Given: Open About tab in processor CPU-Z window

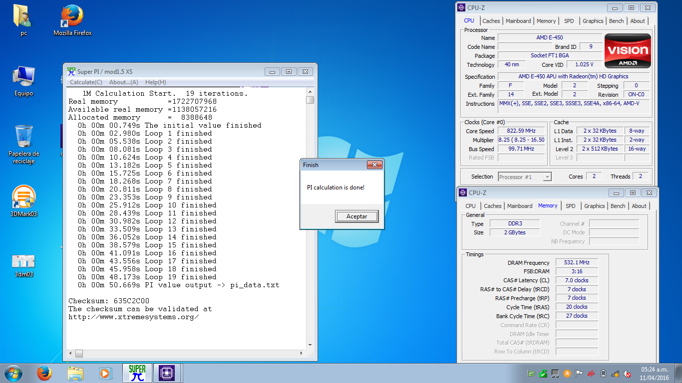Looking at the screenshot, I should click(x=638, y=21).
